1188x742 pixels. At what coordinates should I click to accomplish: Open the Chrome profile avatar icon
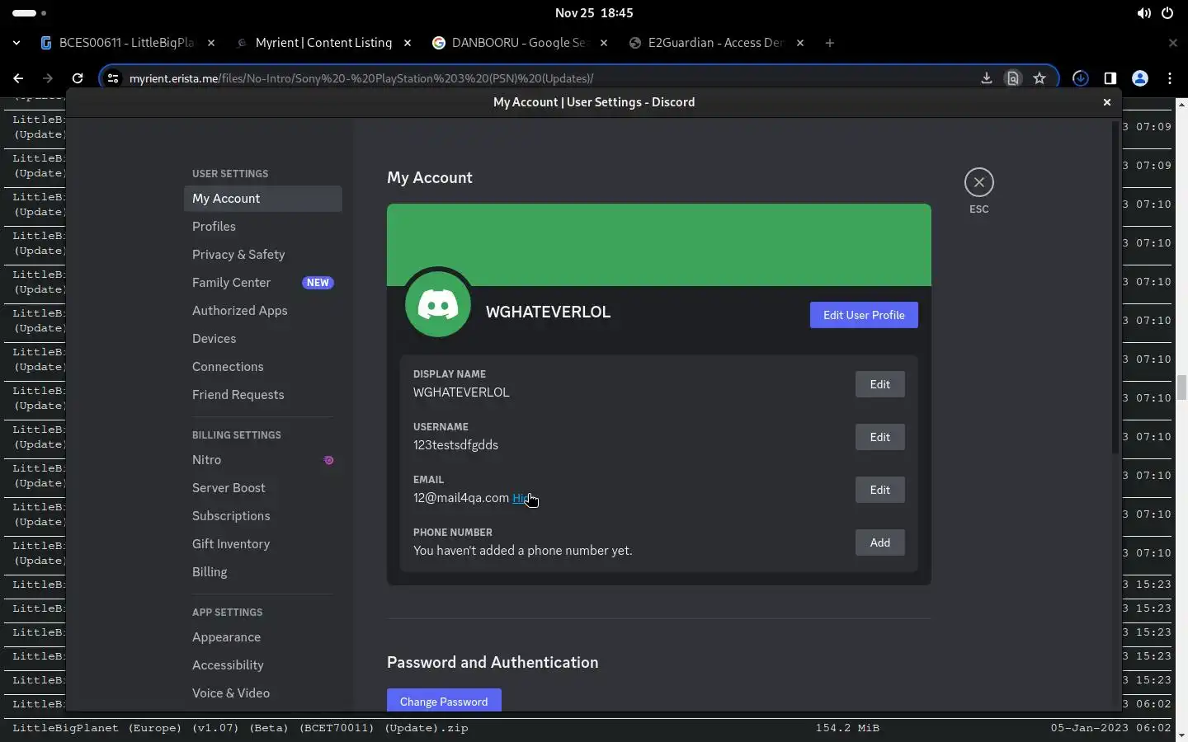1140,78
